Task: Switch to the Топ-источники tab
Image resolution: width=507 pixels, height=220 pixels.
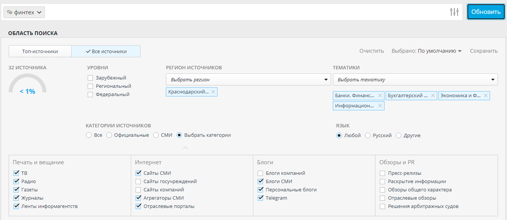Action: (x=40, y=51)
